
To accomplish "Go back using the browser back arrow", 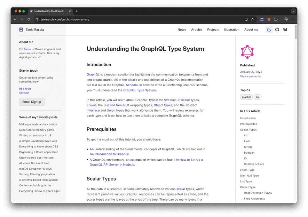I will 14,19.
